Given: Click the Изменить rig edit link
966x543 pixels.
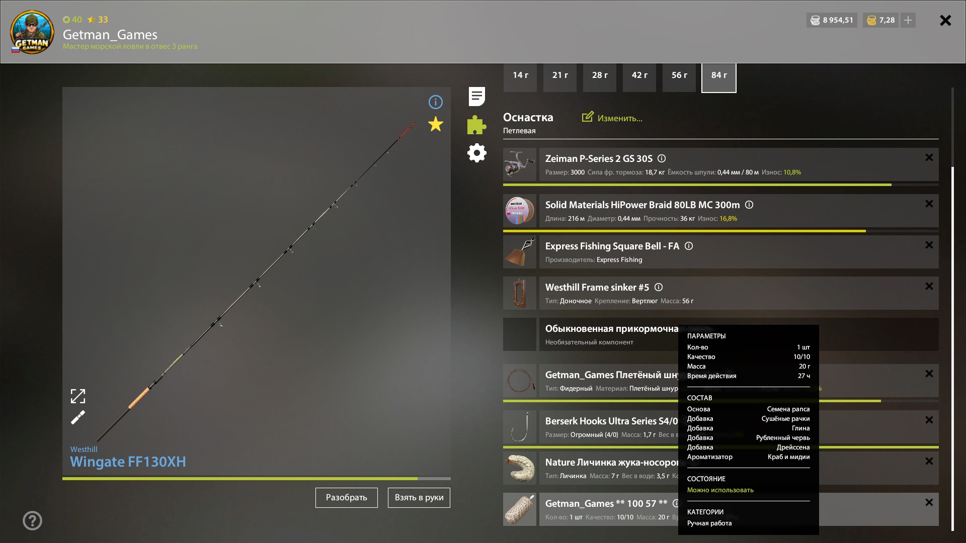Looking at the screenshot, I should pos(620,118).
